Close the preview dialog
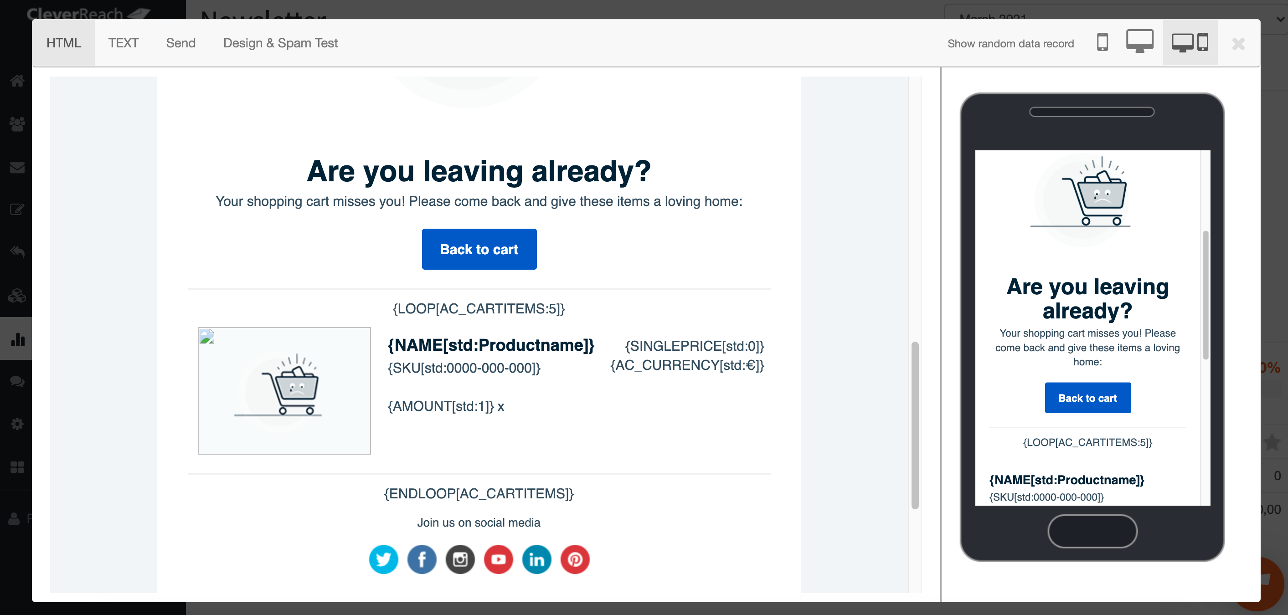Image resolution: width=1288 pixels, height=615 pixels. 1238,44
